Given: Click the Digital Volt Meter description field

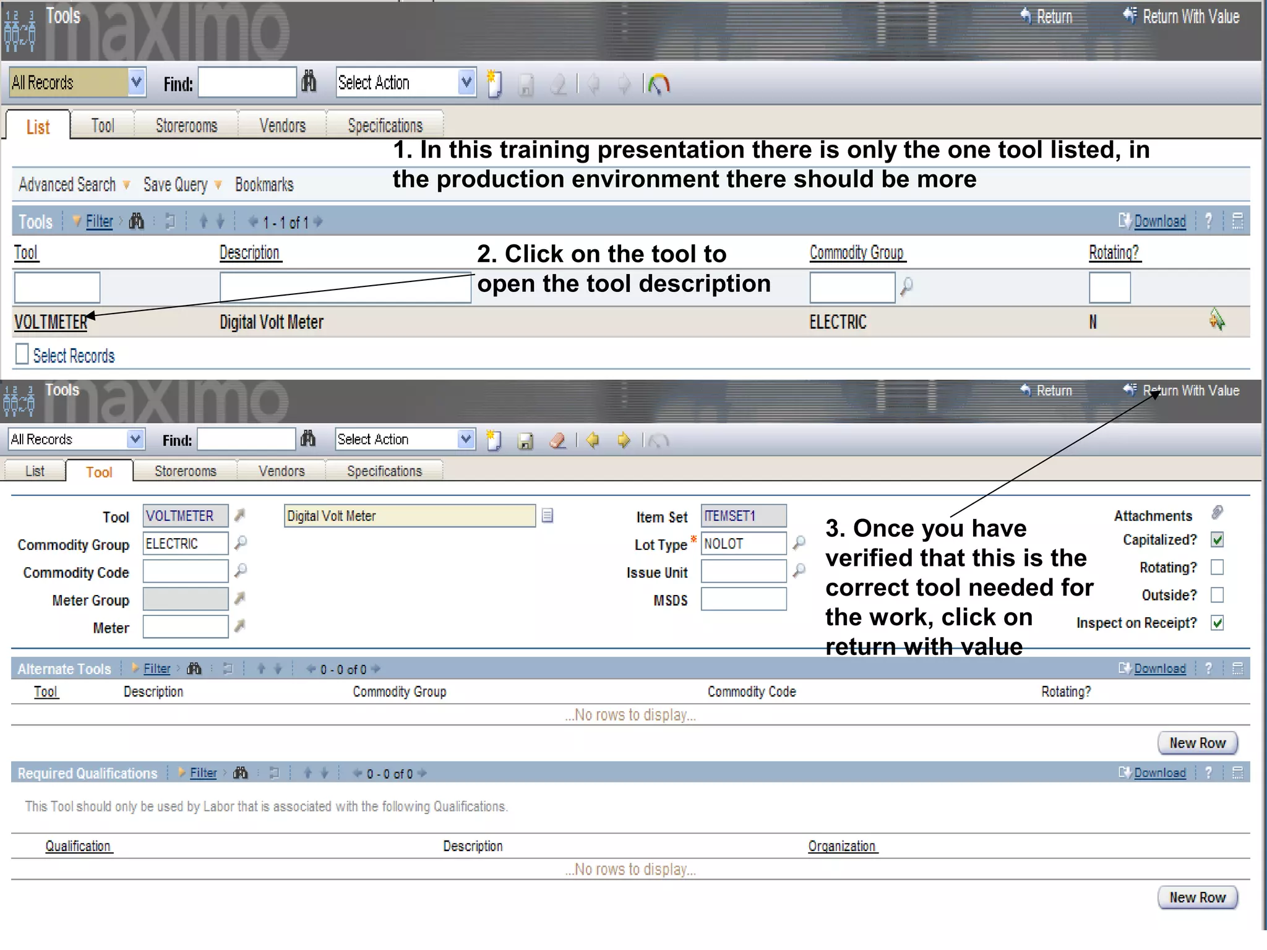Looking at the screenshot, I should (410, 515).
